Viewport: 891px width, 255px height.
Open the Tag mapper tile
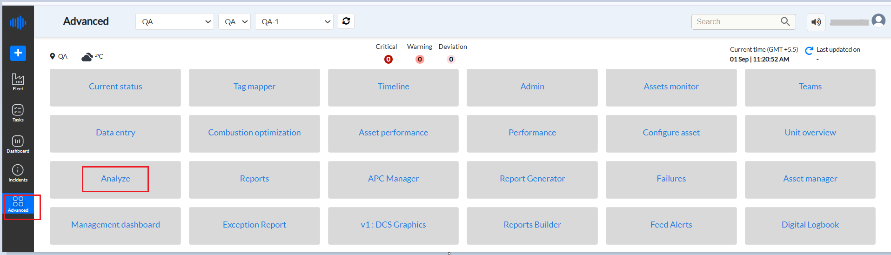(x=255, y=87)
